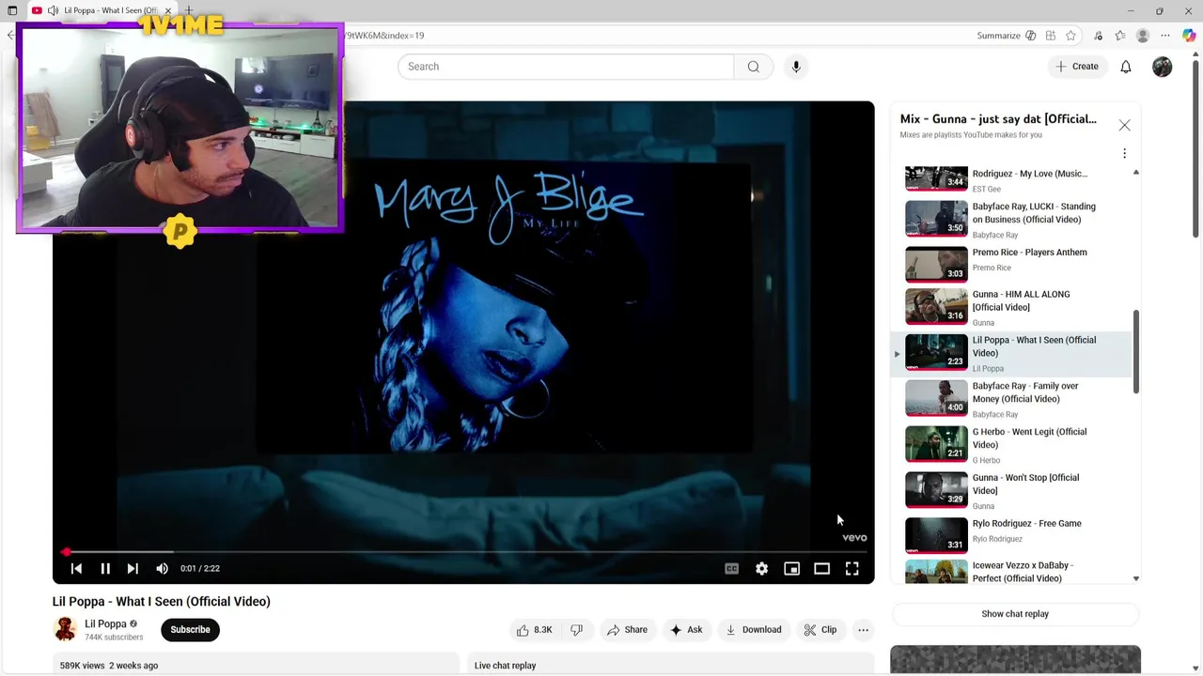
Task: Play Babyface Ray - Family over Money
Action: coord(1011,399)
